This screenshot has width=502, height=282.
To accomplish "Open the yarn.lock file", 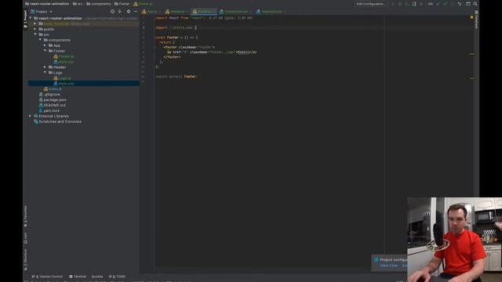I will point(49,110).
